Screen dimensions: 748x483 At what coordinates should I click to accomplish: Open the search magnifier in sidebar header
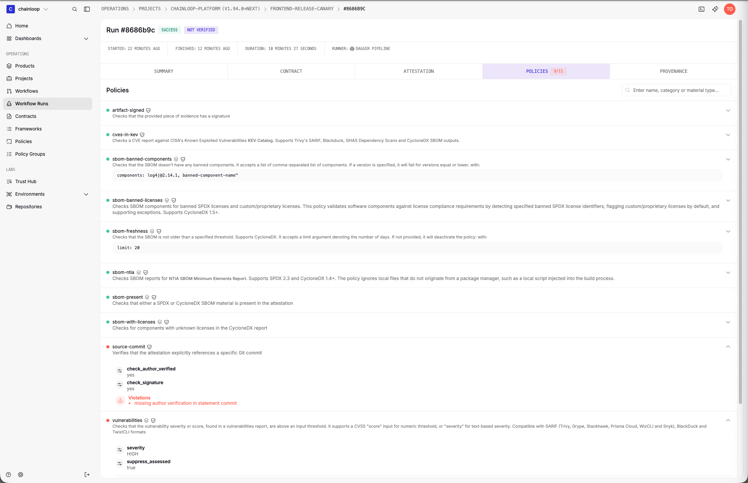tap(75, 9)
